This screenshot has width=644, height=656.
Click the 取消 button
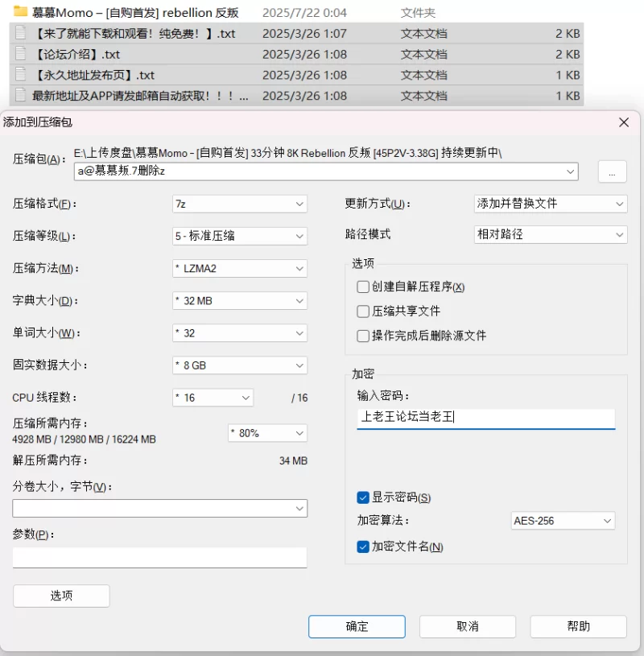tap(468, 626)
